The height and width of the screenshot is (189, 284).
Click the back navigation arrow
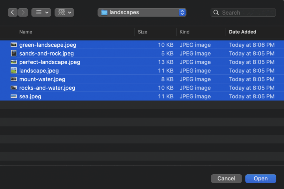[12, 12]
